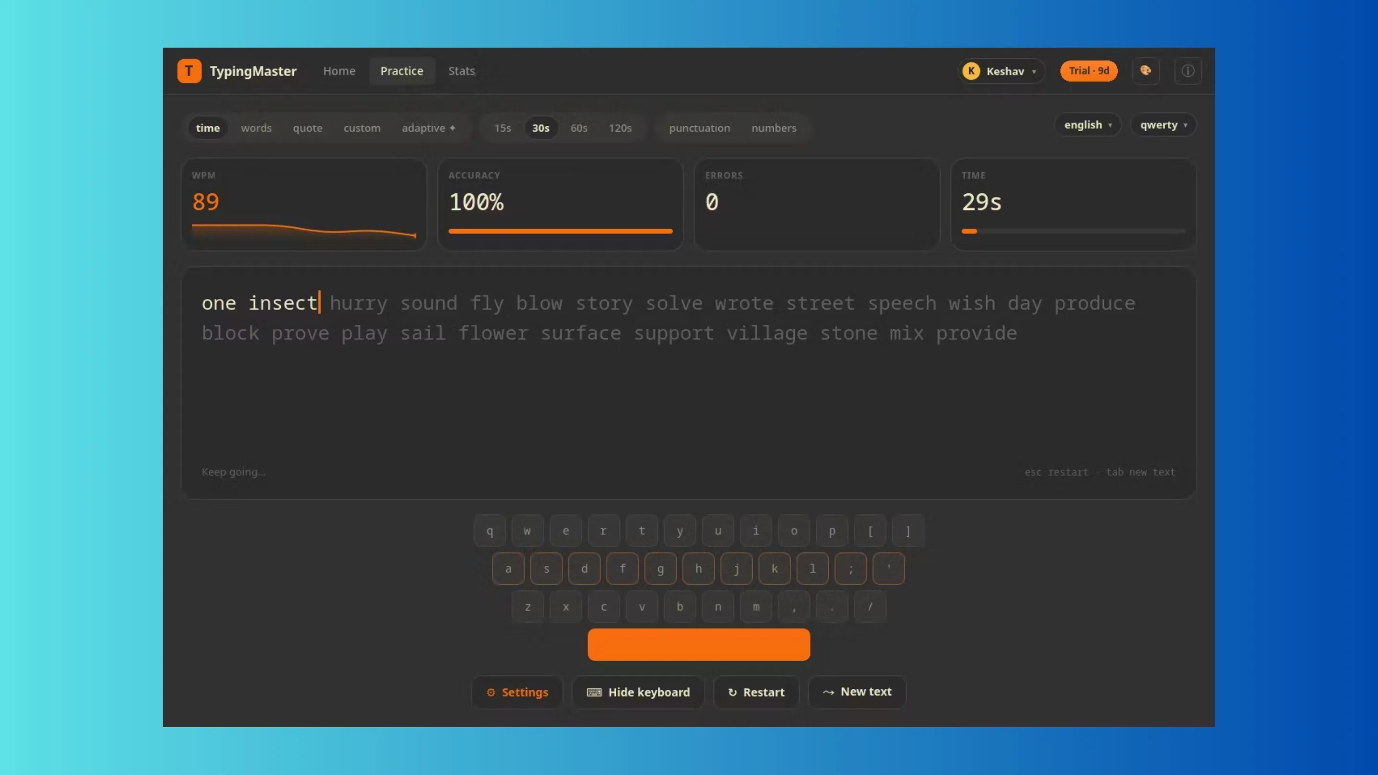Viewport: 1378px width, 775px height.
Task: Select the custom mode
Action: 362,128
